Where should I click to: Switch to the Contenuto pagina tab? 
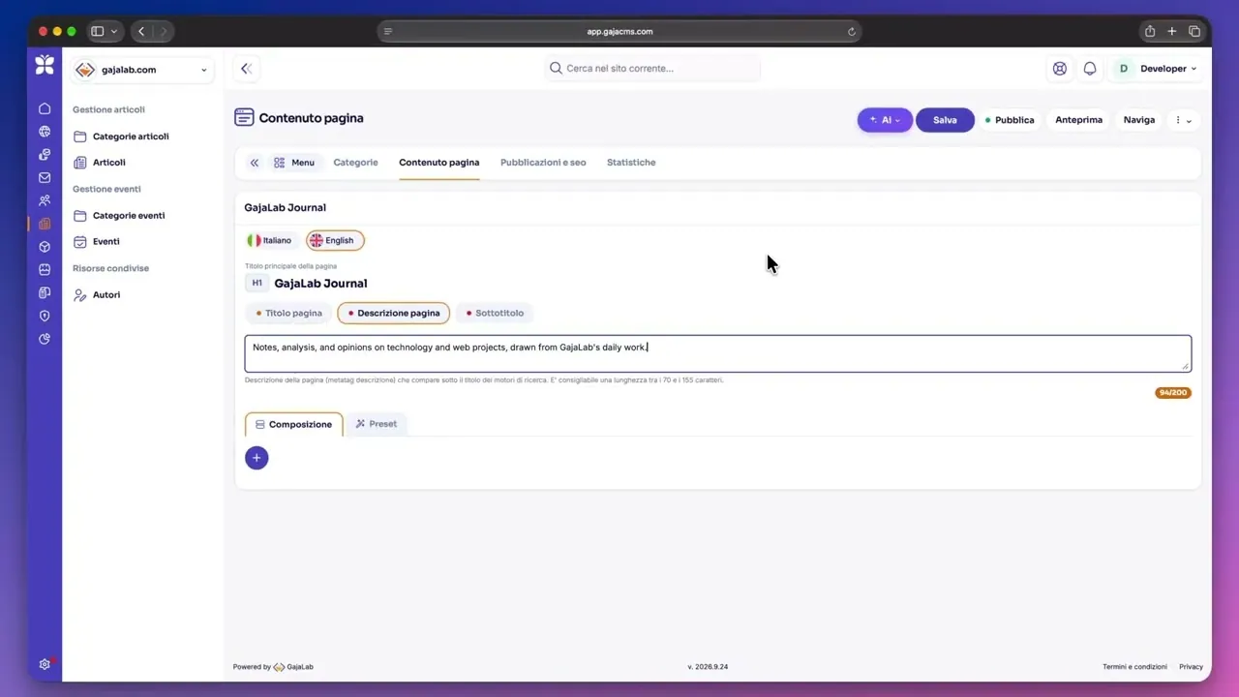[x=438, y=163]
